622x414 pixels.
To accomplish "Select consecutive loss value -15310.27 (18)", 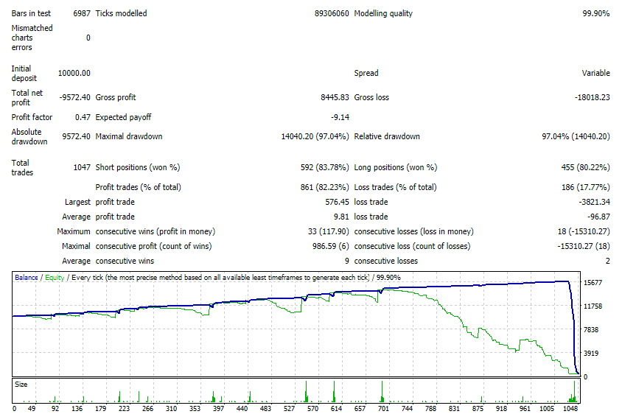I will tap(584, 246).
